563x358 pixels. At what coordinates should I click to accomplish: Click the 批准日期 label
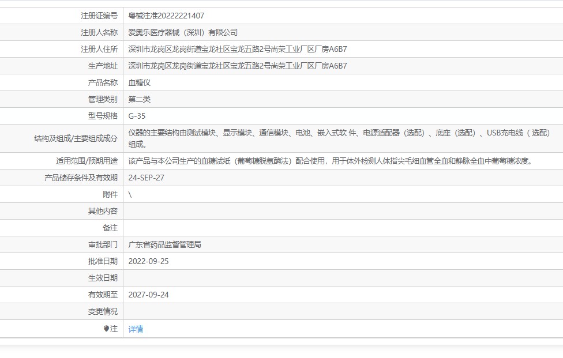[103, 261]
